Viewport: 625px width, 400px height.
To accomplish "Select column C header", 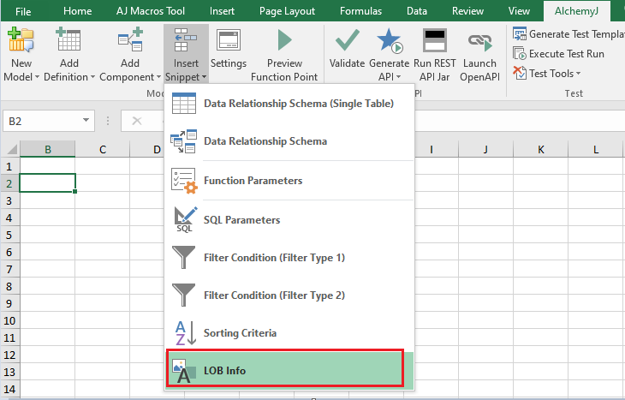I will pyautogui.click(x=103, y=149).
